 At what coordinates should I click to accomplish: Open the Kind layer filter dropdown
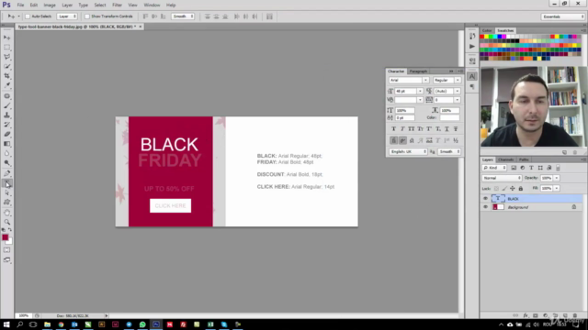(x=494, y=168)
